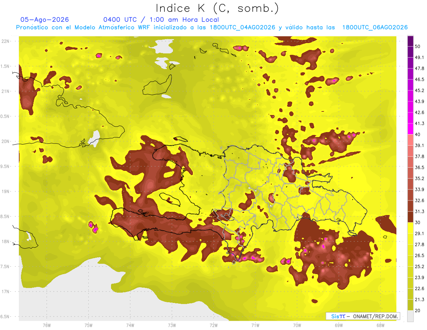
Task: Click the legend value 30
Action: click(x=418, y=222)
